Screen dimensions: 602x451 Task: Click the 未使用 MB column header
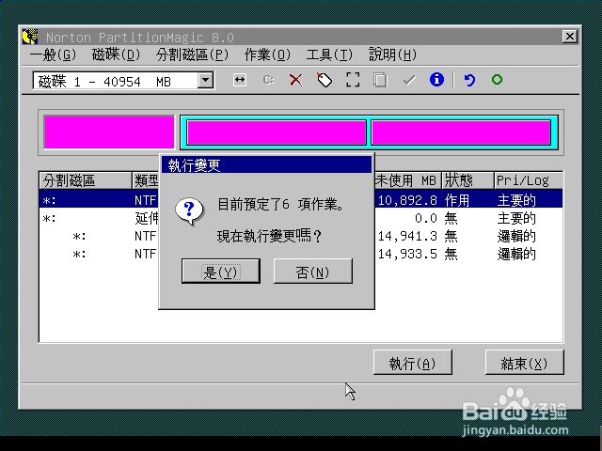coord(407,180)
